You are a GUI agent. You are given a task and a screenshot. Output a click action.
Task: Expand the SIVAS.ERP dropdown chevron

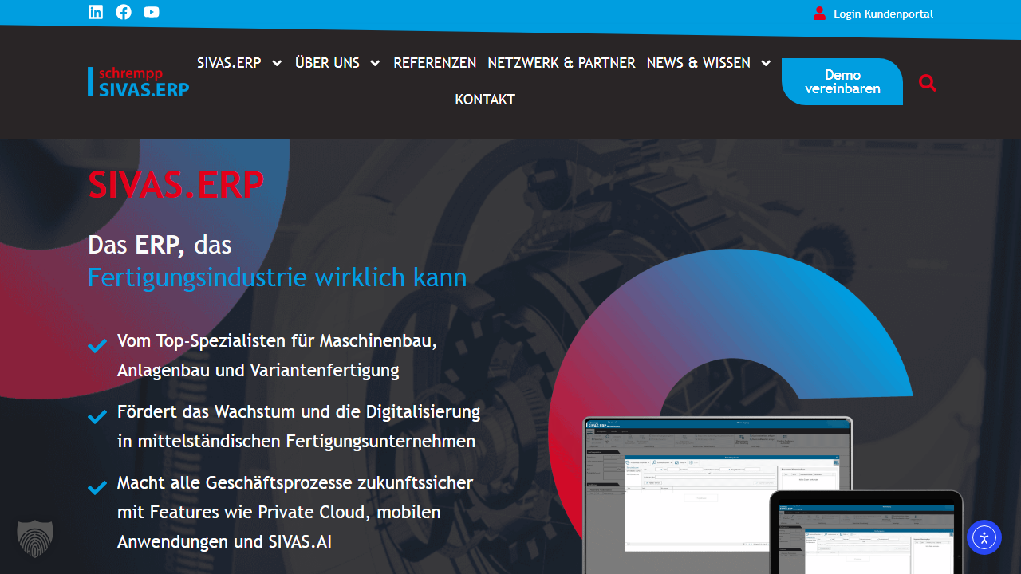point(277,63)
